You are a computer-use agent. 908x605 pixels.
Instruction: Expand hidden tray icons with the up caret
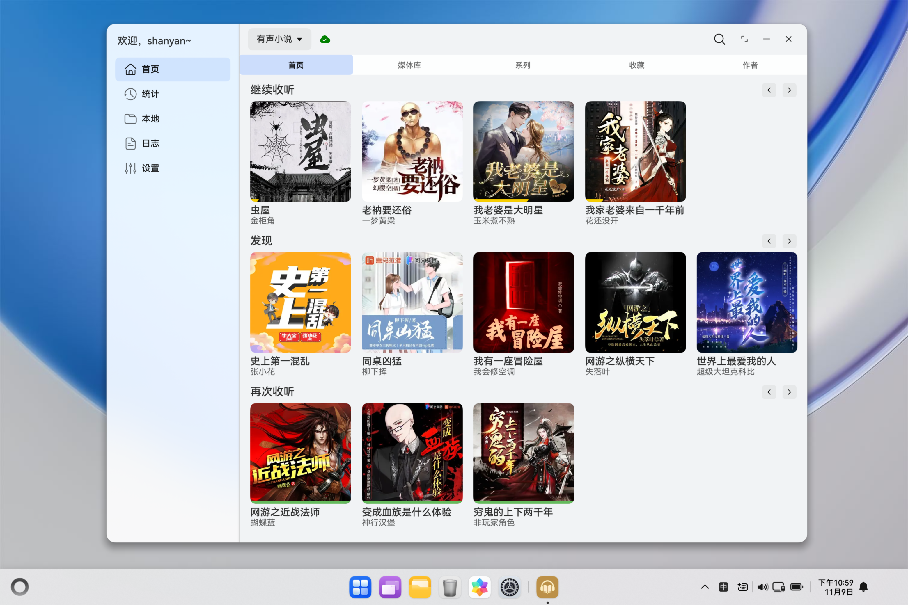coord(705,587)
